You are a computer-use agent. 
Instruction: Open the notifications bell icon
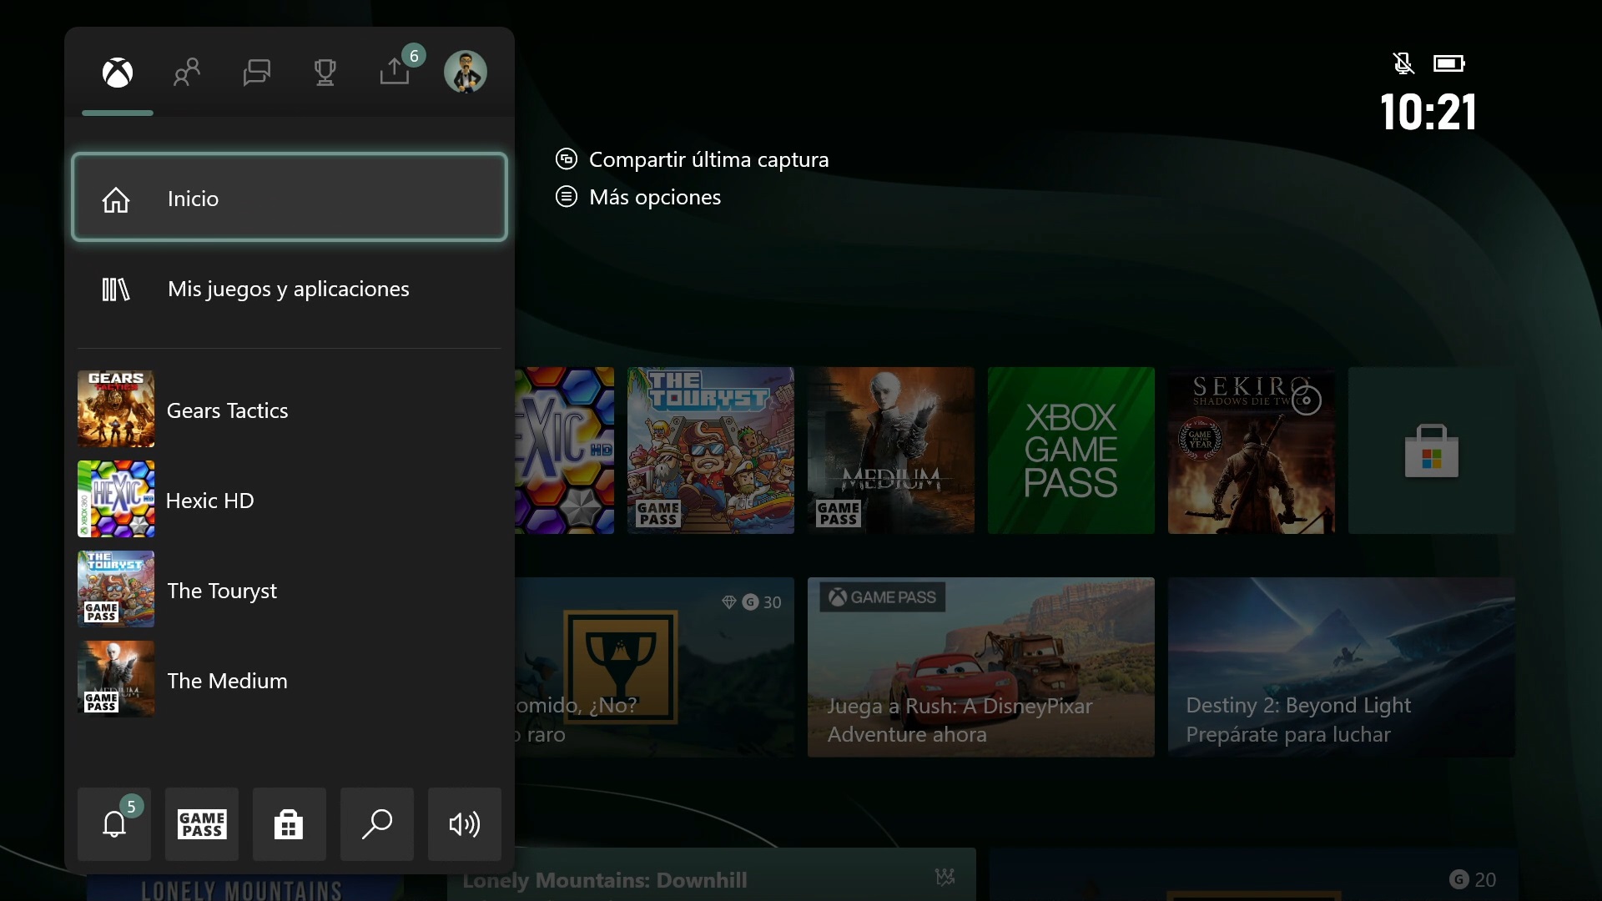click(114, 824)
